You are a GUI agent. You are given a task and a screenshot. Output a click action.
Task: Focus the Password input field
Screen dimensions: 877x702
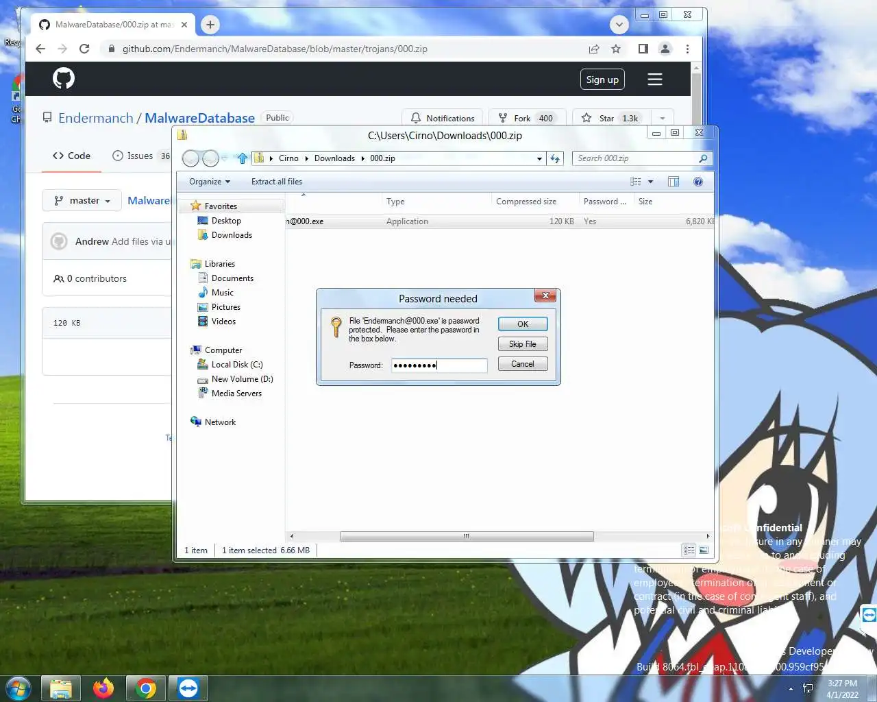(x=439, y=365)
